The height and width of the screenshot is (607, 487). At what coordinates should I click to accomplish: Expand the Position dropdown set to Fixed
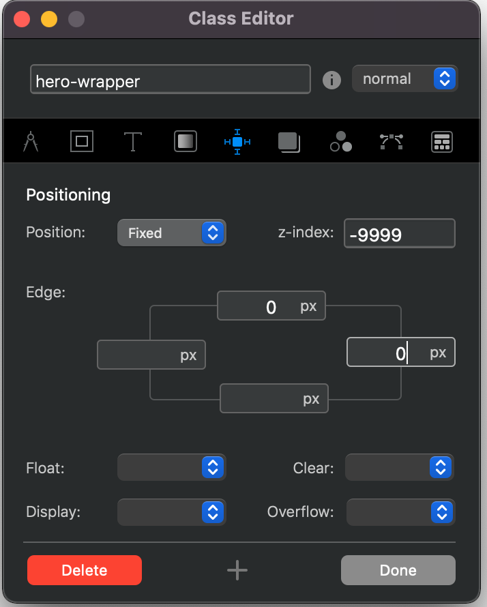171,233
